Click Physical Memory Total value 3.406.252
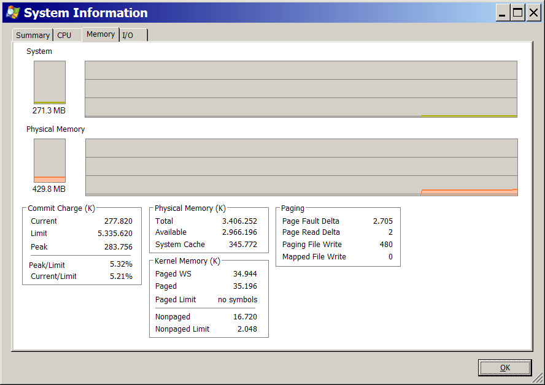 pos(240,221)
